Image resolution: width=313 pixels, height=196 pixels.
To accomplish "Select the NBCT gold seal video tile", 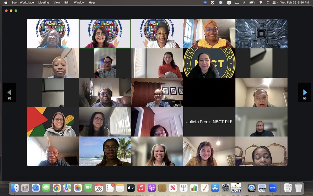I will pyautogui.click(x=209, y=63).
